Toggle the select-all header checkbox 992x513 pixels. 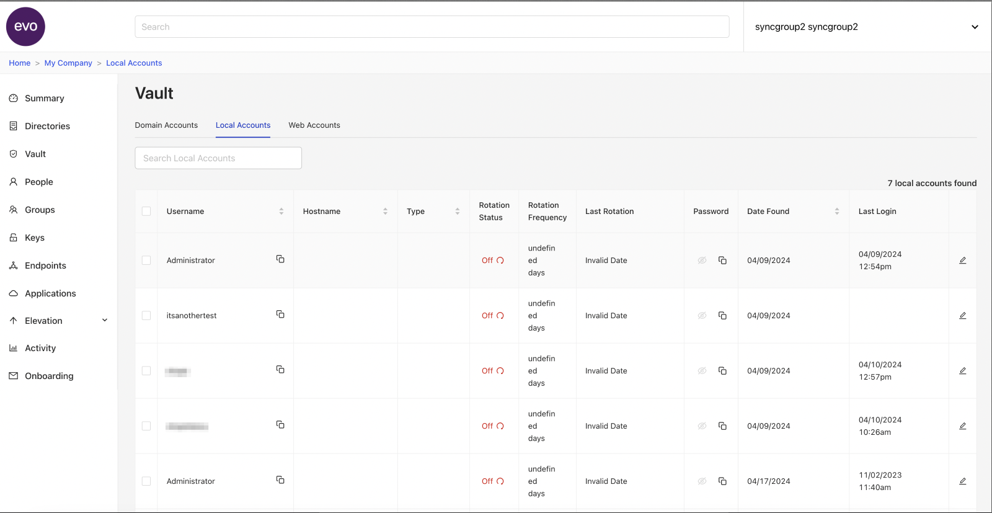(146, 212)
